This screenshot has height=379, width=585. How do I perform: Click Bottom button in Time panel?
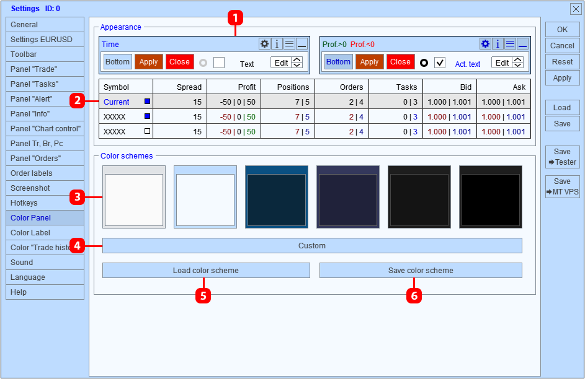point(117,62)
